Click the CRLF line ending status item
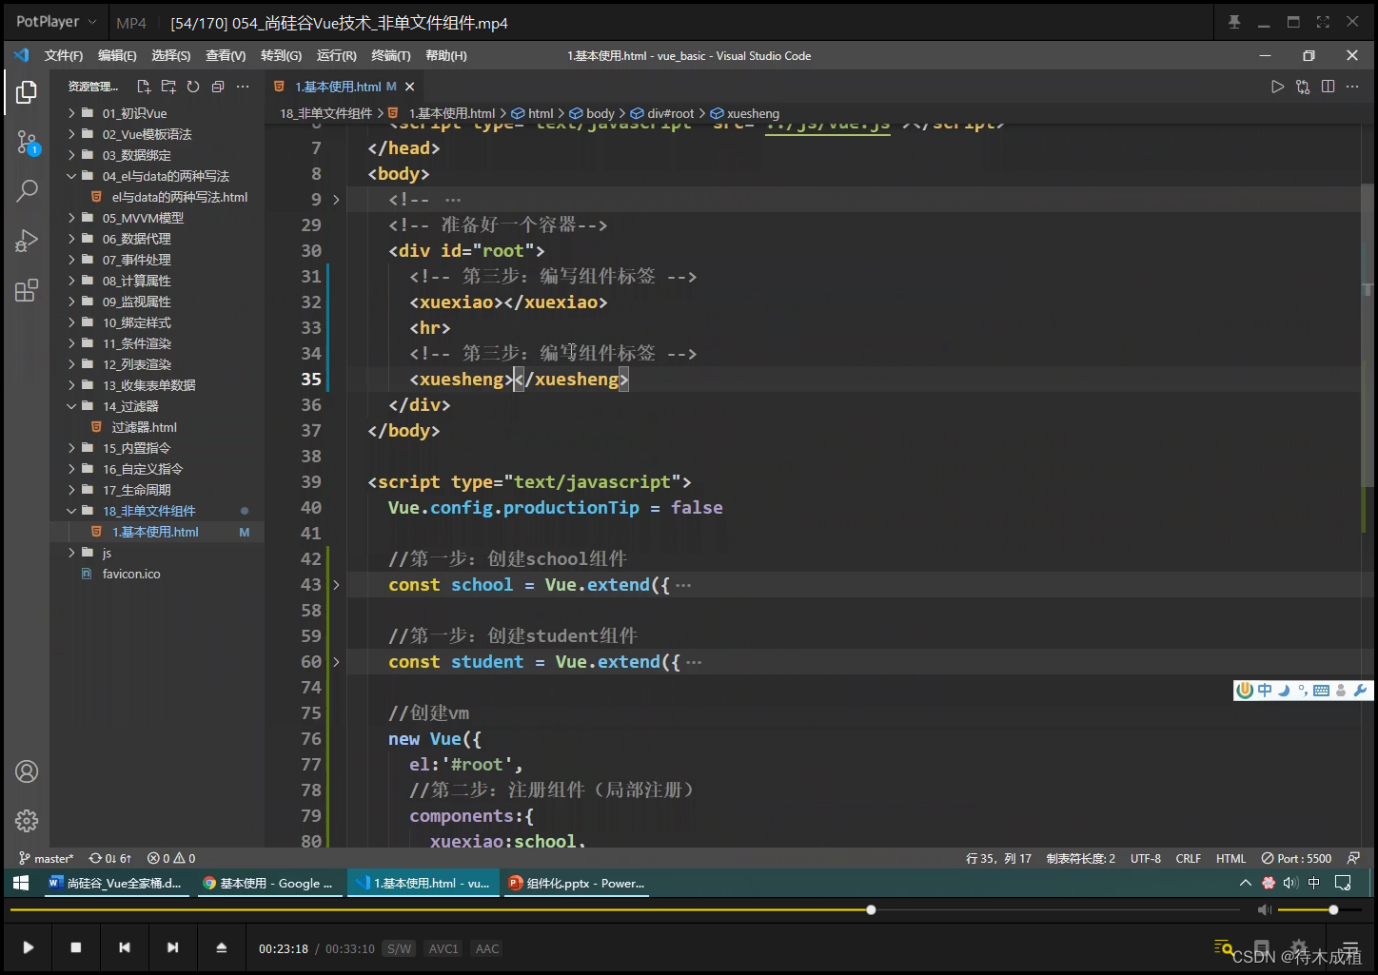Viewport: 1378px width, 975px height. click(1189, 858)
